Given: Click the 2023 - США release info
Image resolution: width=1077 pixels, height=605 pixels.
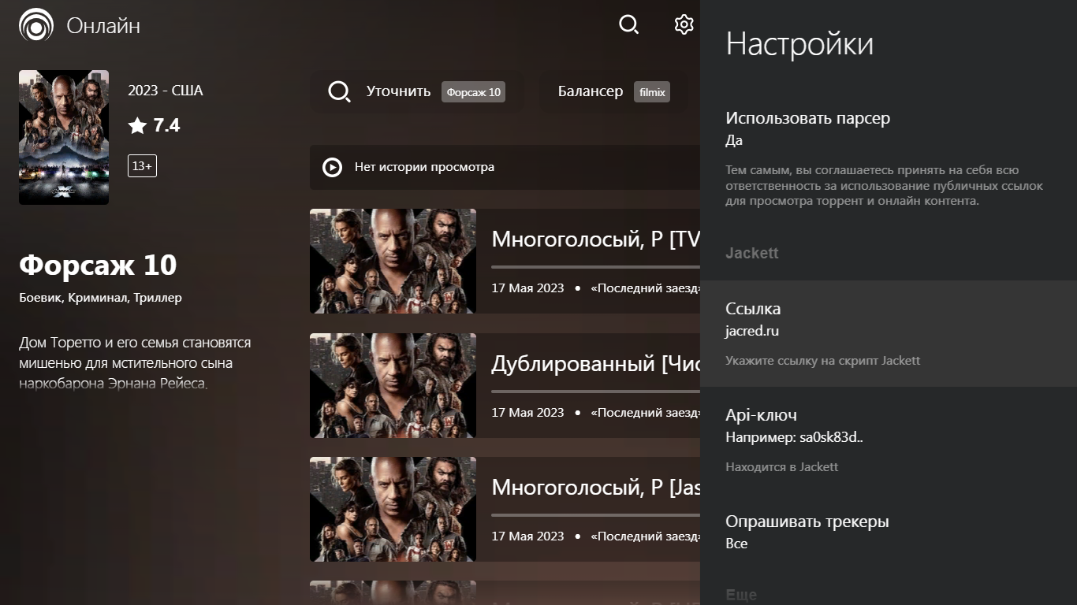Looking at the screenshot, I should pos(166,91).
